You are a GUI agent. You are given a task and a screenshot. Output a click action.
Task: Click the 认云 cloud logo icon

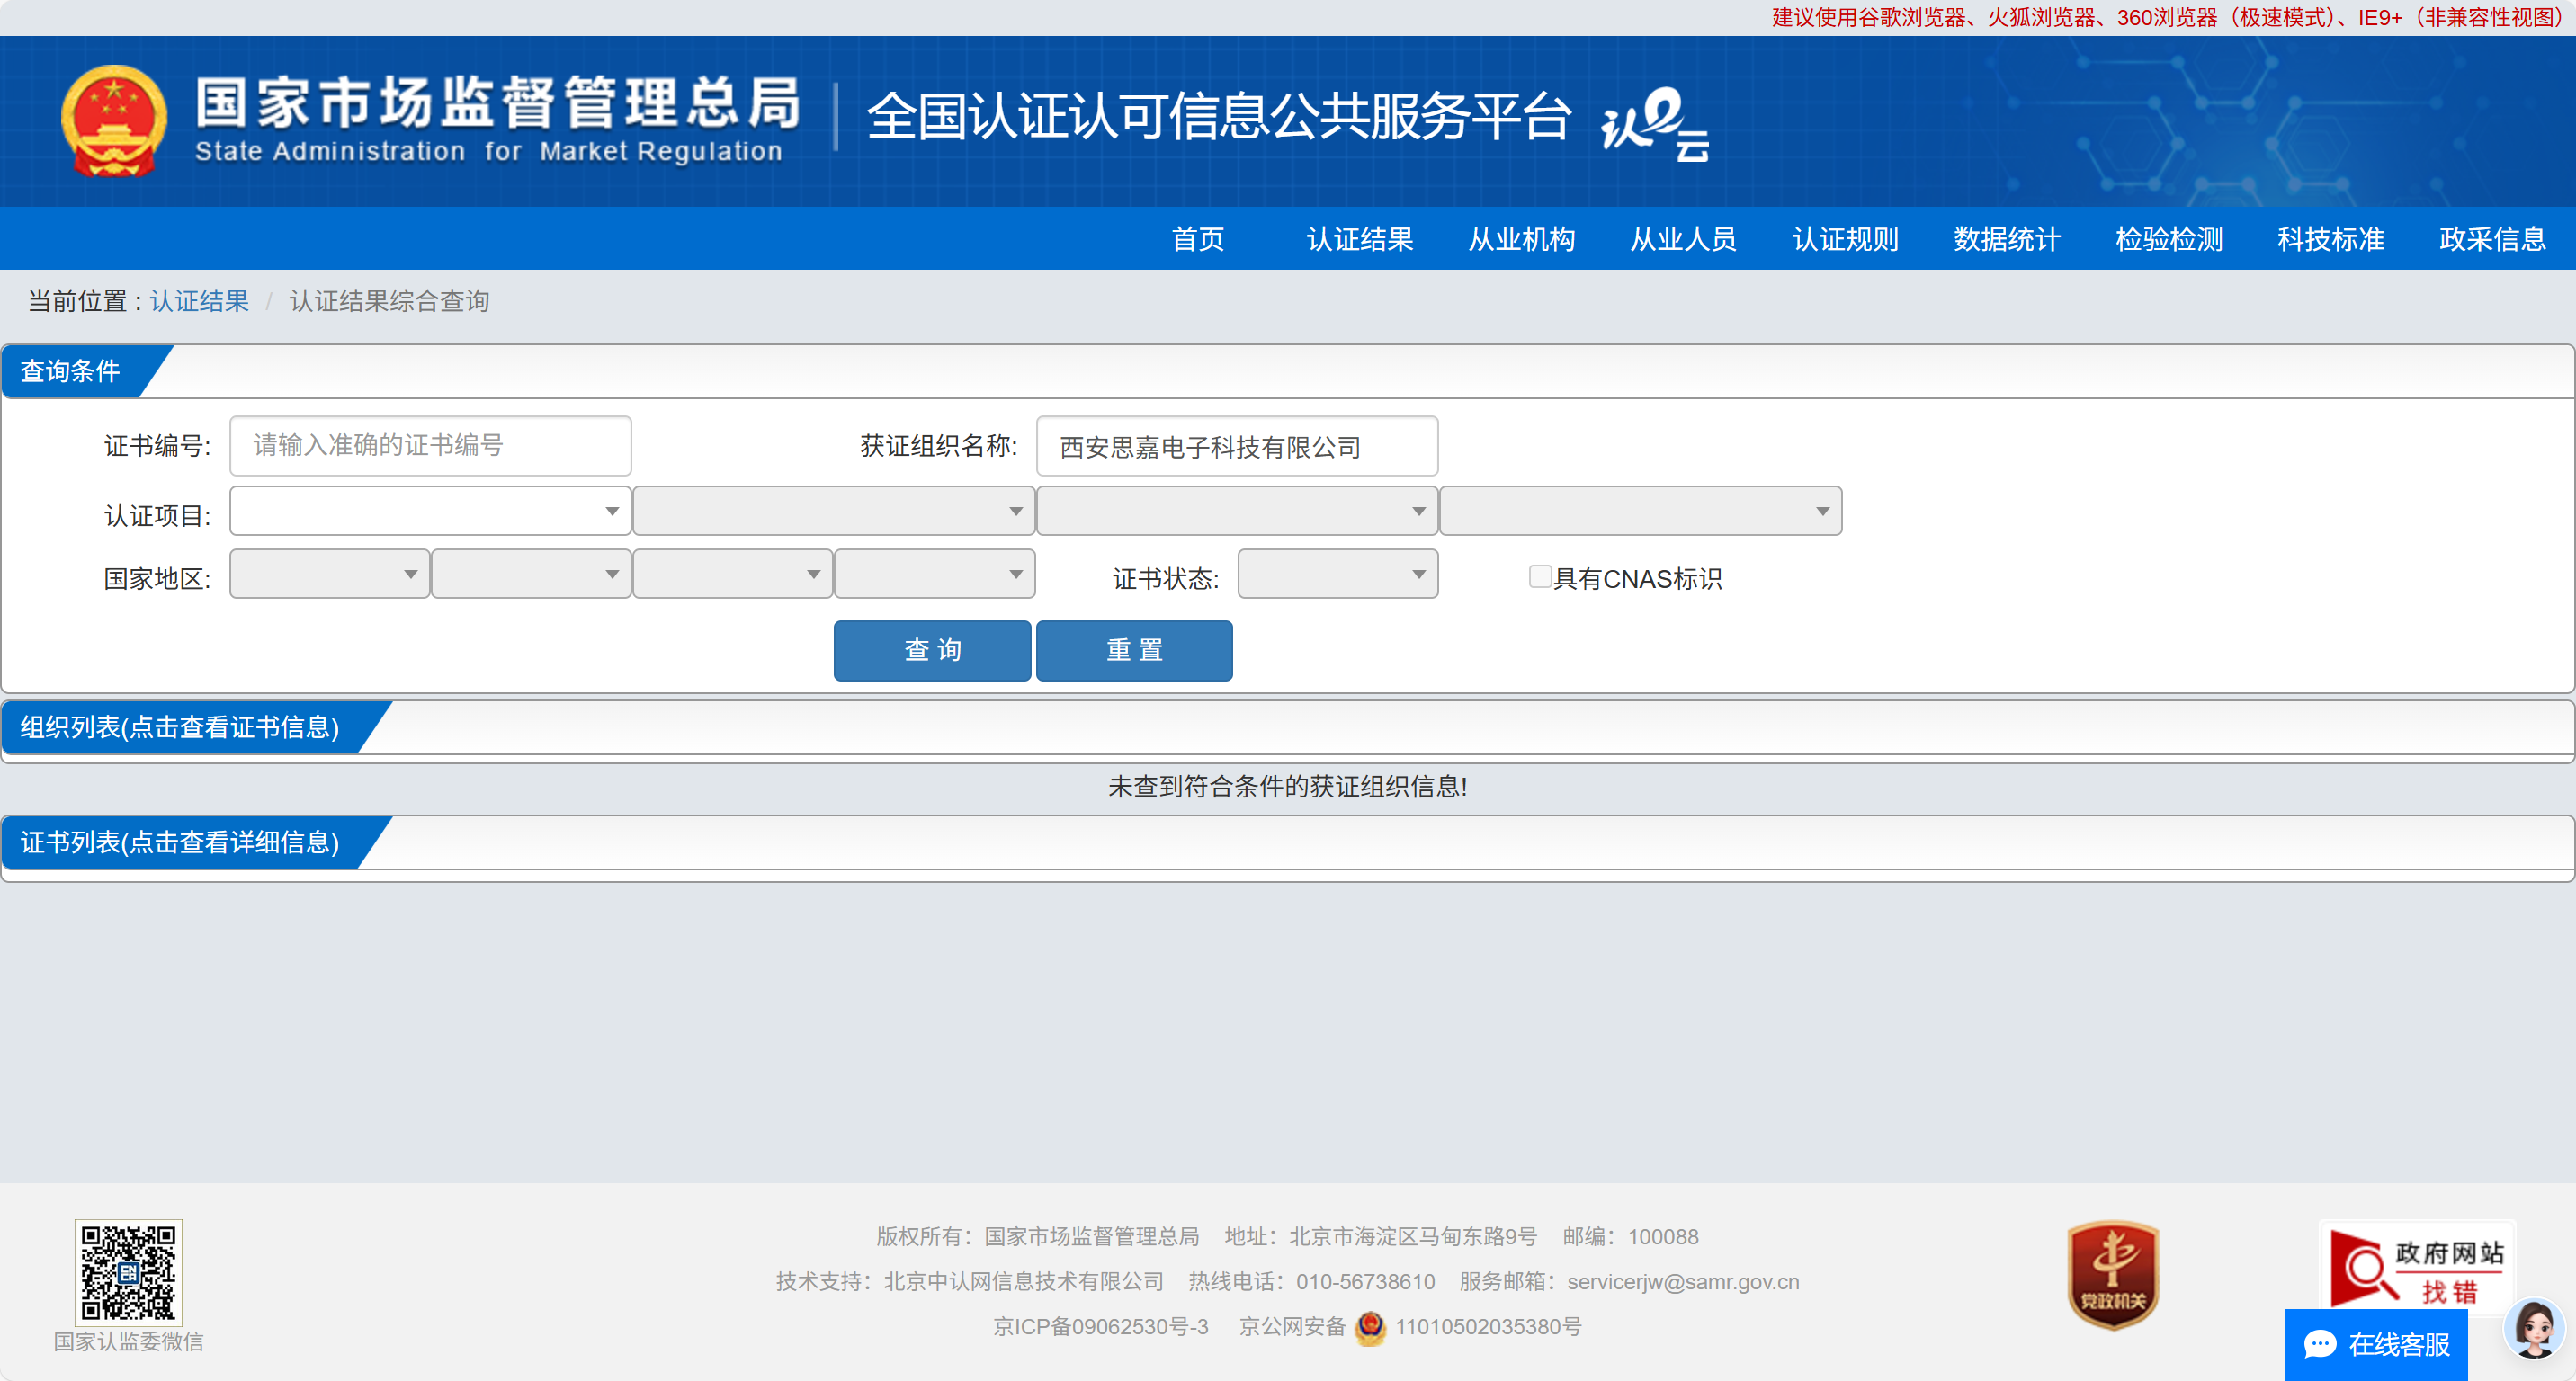[x=1655, y=125]
